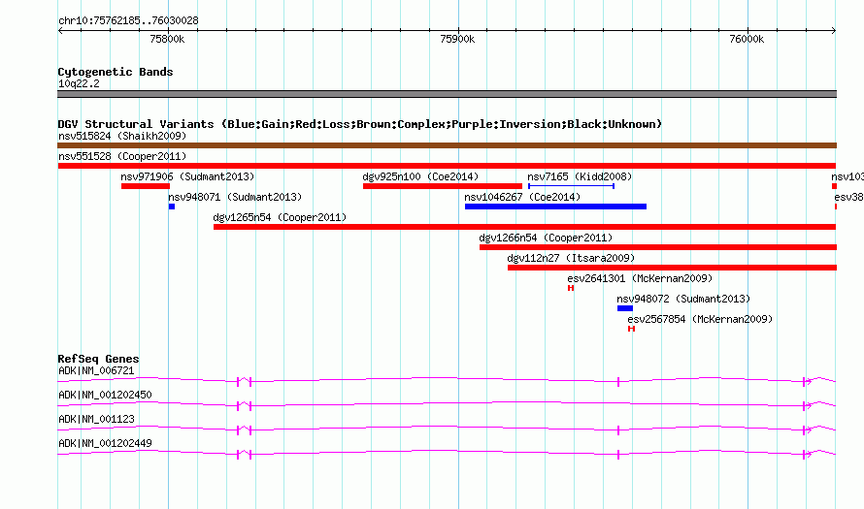Click the chr10:75762185..76030028 coordinate text
Screen dimensions: 864x509
coord(128,21)
